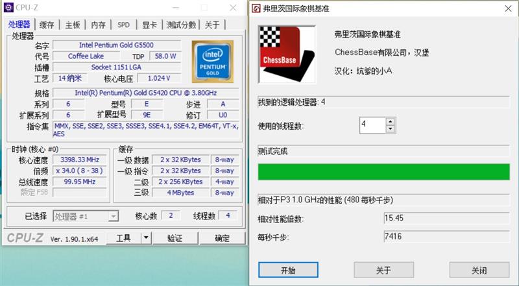Click the 14 纳米 process value
Image resolution: width=519 pixels, height=286 pixels.
[x=70, y=78]
